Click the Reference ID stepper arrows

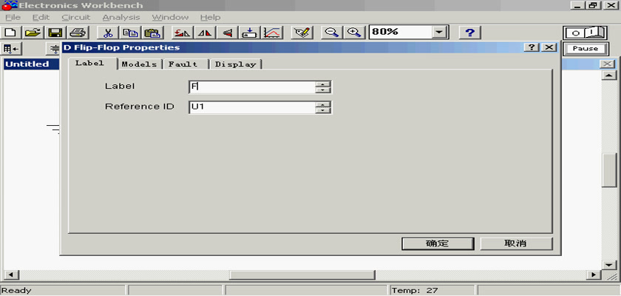(x=322, y=107)
